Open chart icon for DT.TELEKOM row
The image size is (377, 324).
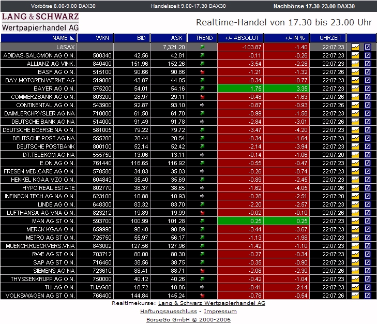point(355,155)
